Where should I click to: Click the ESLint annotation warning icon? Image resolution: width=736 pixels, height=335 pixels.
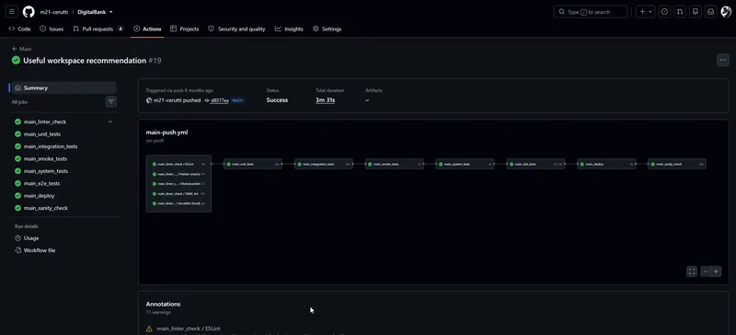point(149,329)
